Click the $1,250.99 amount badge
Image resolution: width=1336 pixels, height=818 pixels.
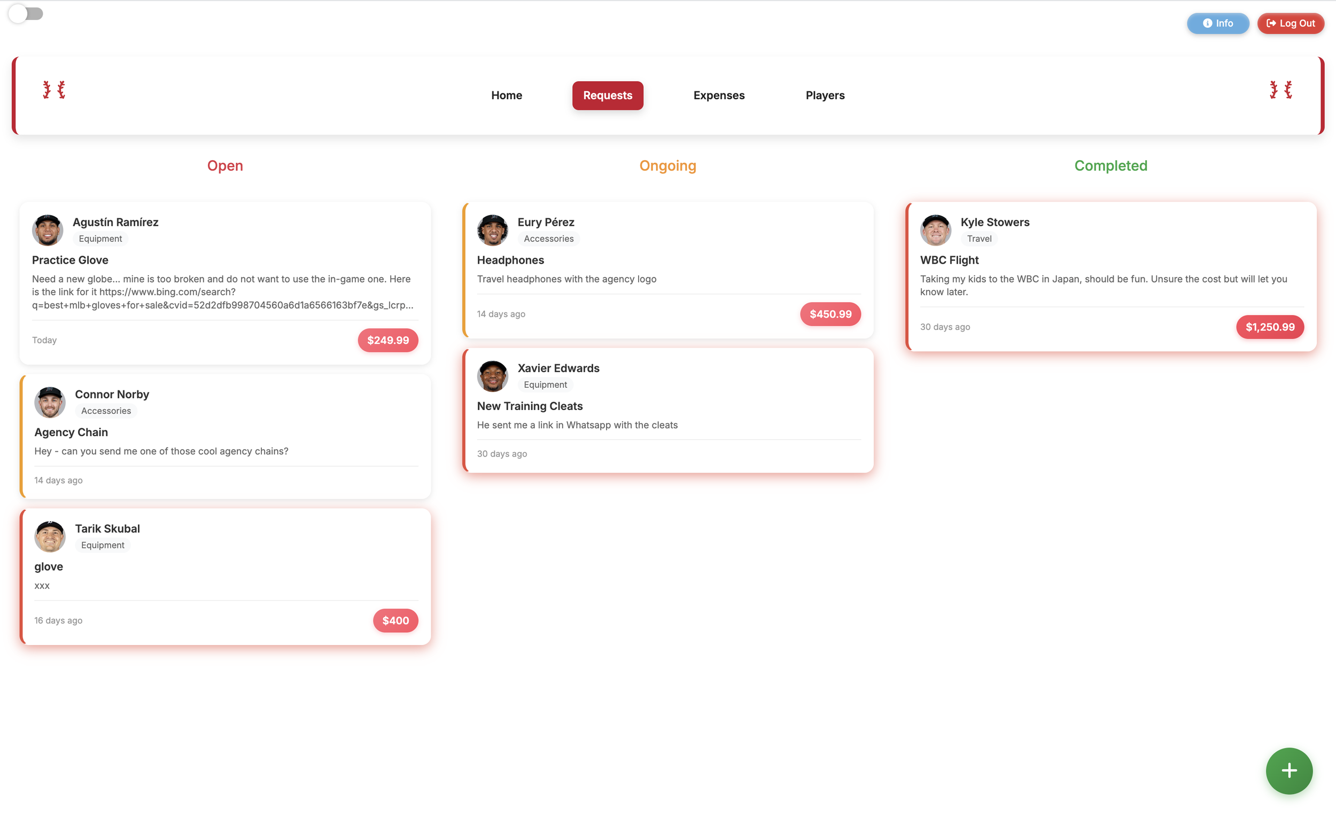tap(1269, 327)
